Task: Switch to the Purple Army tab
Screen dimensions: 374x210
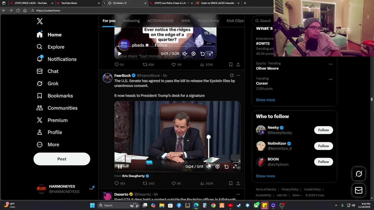Action: (x=208, y=21)
